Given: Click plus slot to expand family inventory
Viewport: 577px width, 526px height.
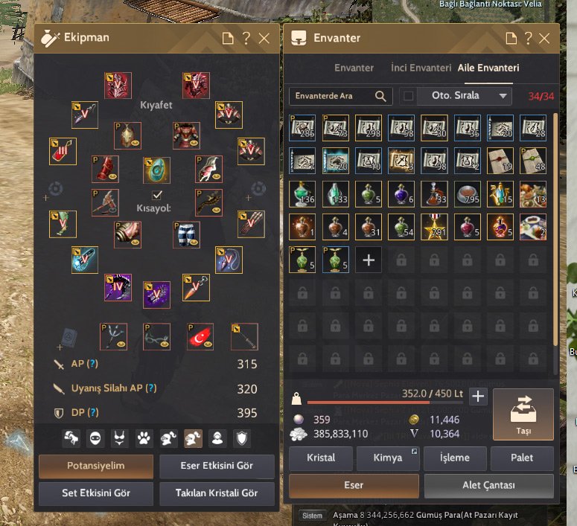Looking at the screenshot, I should 369,260.
